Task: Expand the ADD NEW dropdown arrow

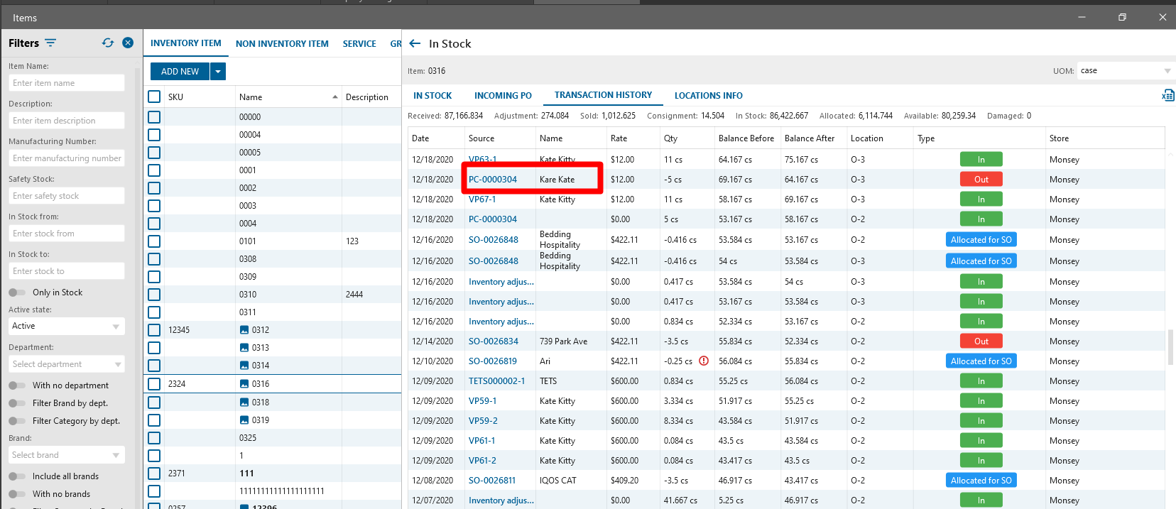Action: pos(218,72)
